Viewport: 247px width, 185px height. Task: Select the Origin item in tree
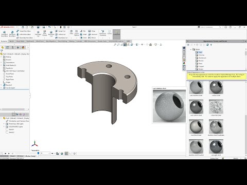pos(7,82)
